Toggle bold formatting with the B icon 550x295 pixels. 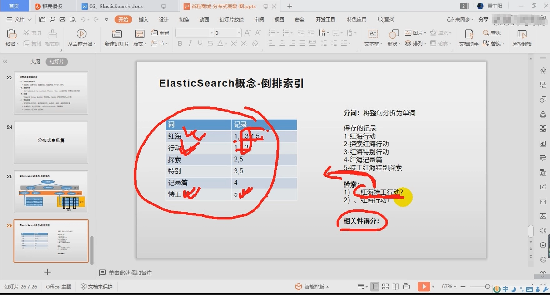pos(180,43)
